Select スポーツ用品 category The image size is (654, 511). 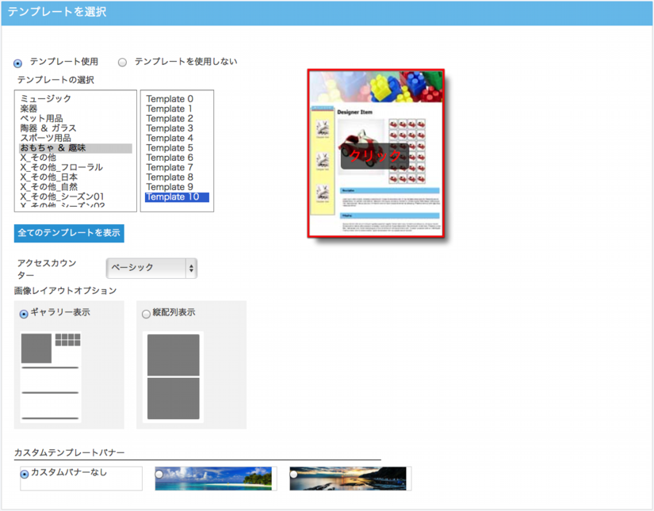click(46, 138)
